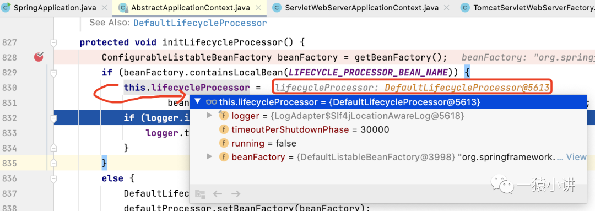Toggle the breakpoint on line 828
Screen dimensions: 595x211
coord(39,57)
